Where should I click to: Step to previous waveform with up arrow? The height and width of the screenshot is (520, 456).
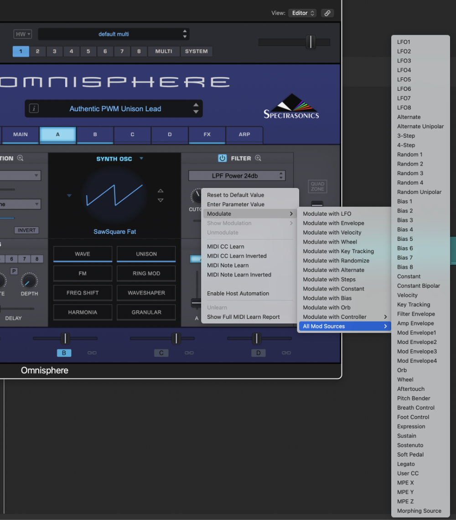click(x=161, y=191)
